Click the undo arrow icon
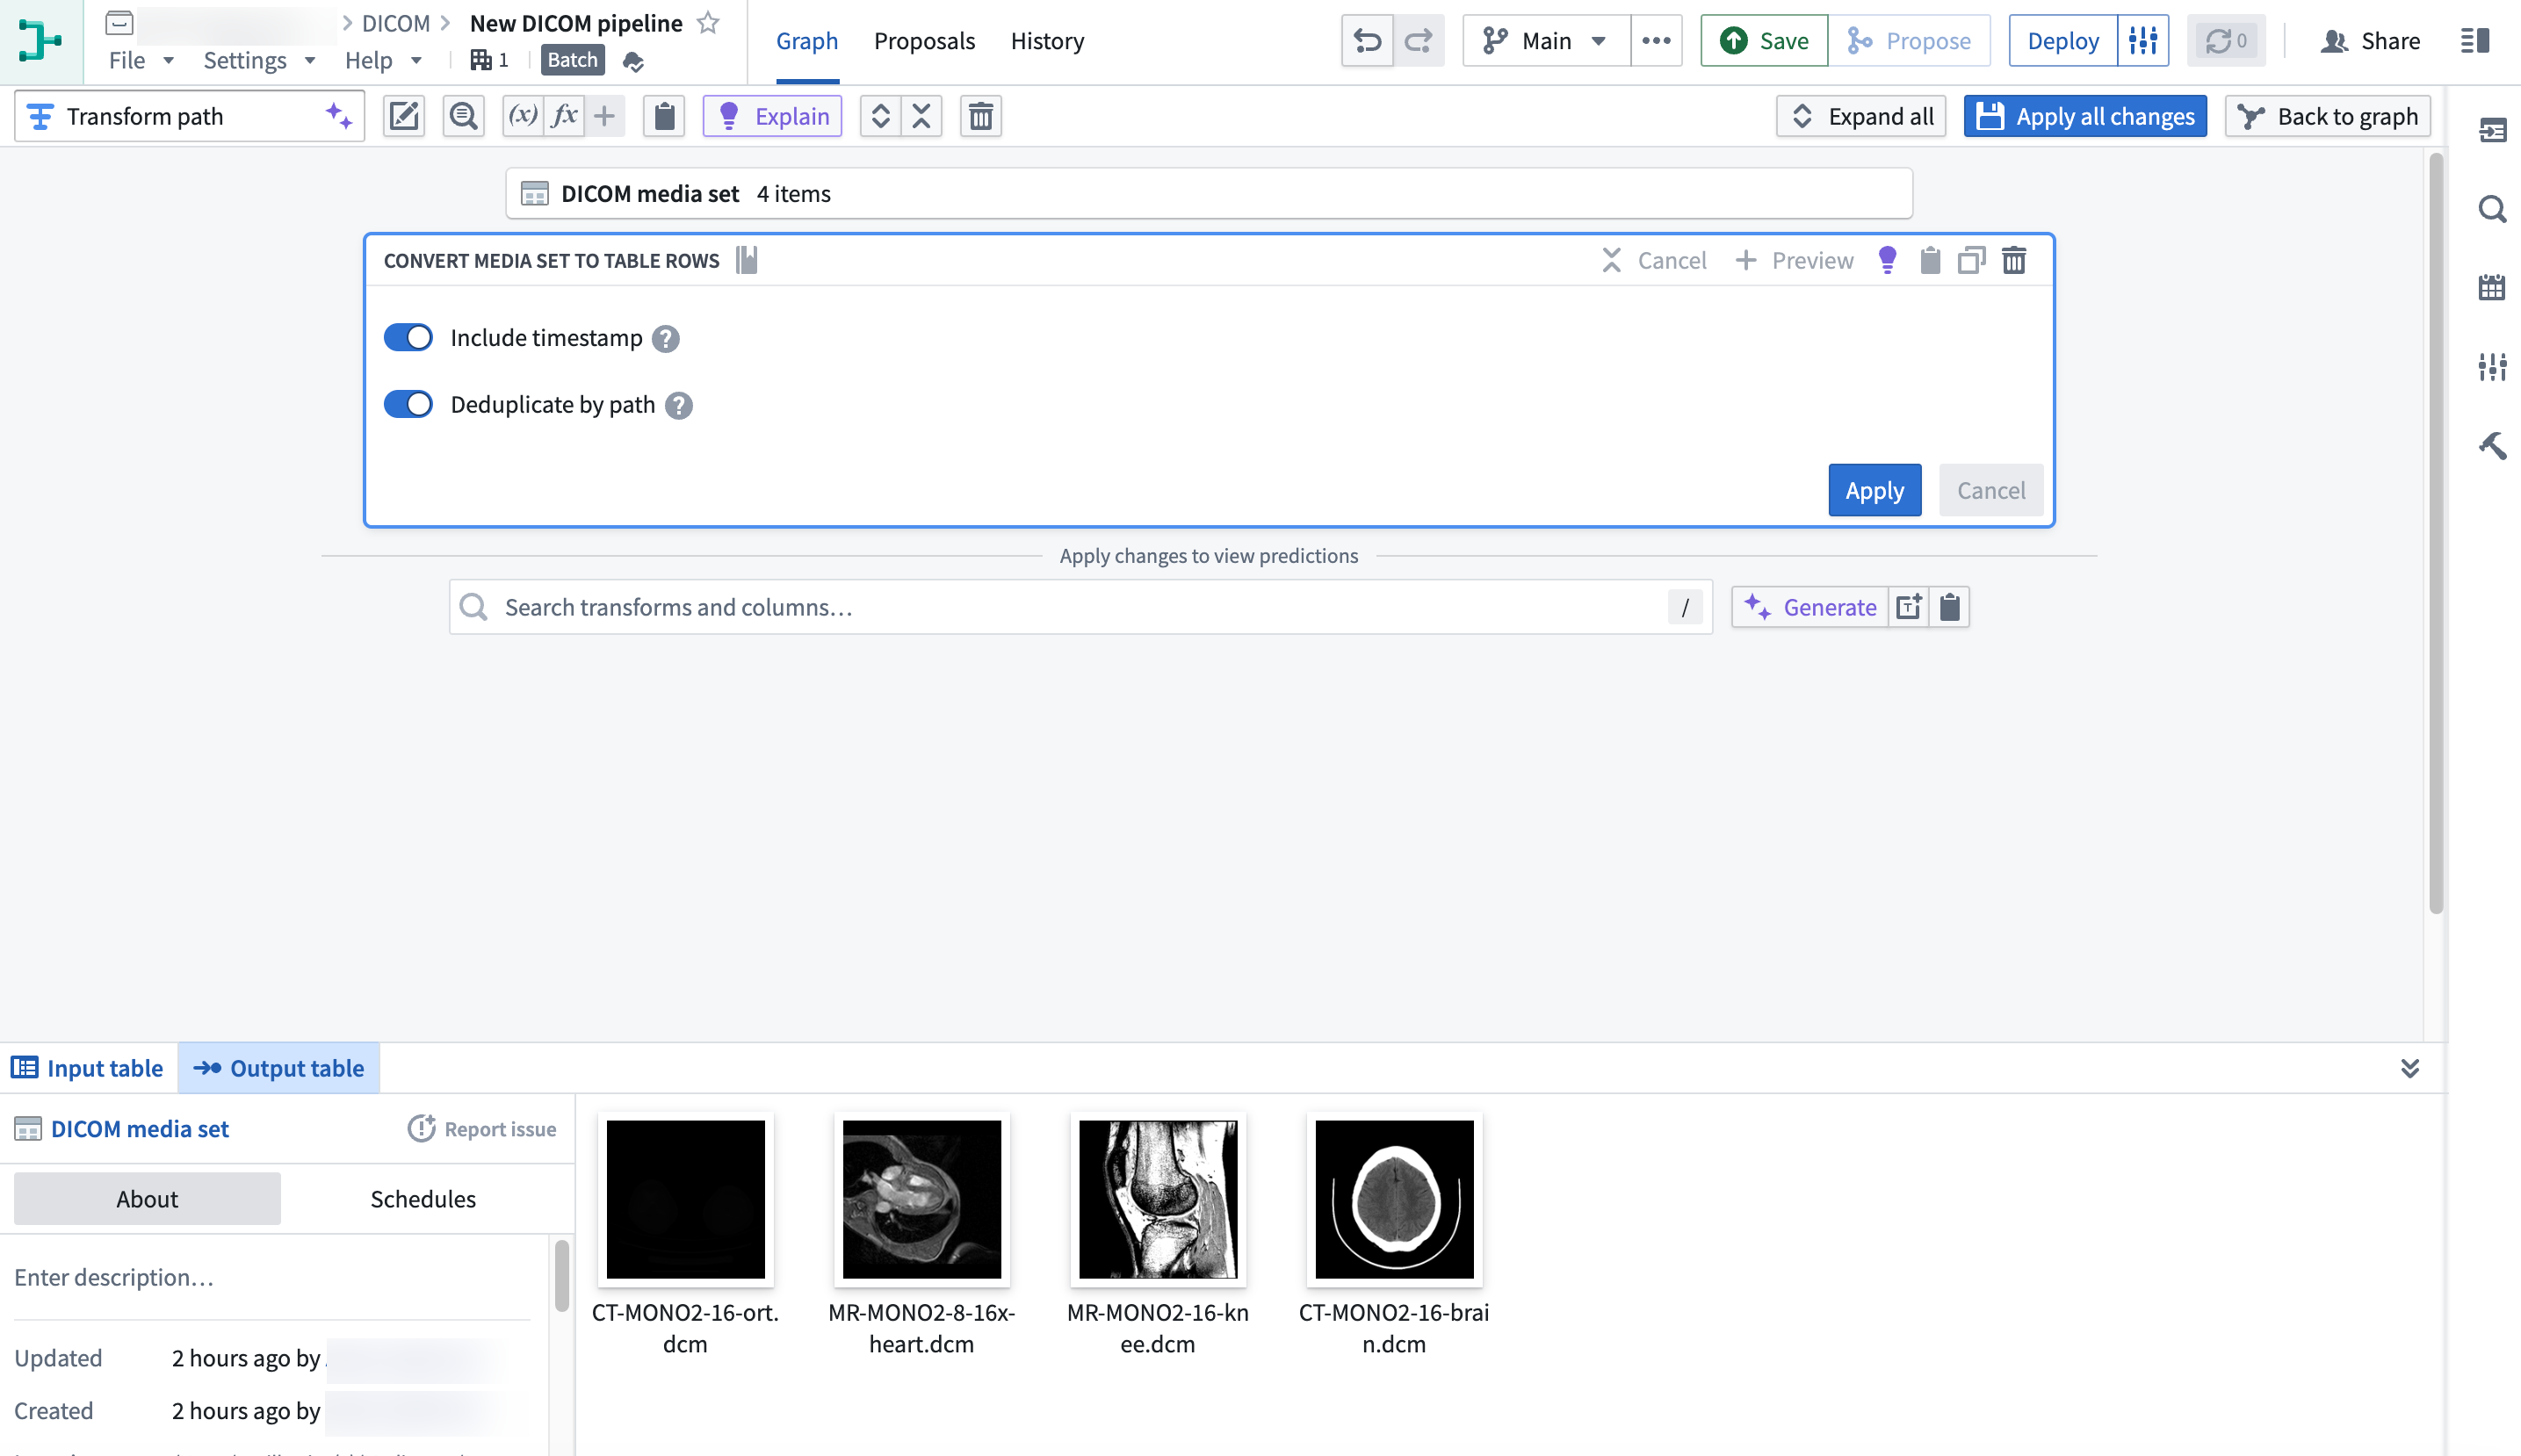This screenshot has width=2521, height=1456. [1367, 41]
